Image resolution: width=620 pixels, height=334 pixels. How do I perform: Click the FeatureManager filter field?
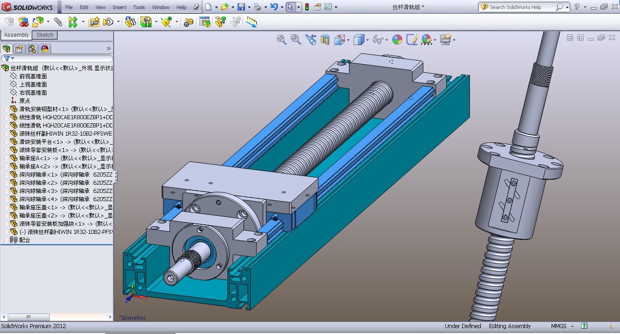point(57,58)
